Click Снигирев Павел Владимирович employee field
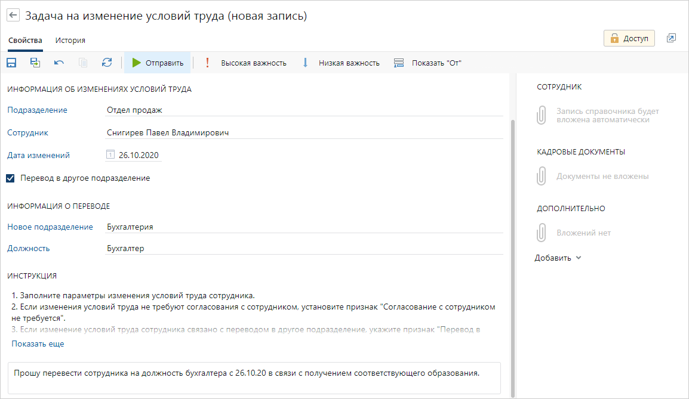Viewport: 689px width, 399px height. pos(304,132)
